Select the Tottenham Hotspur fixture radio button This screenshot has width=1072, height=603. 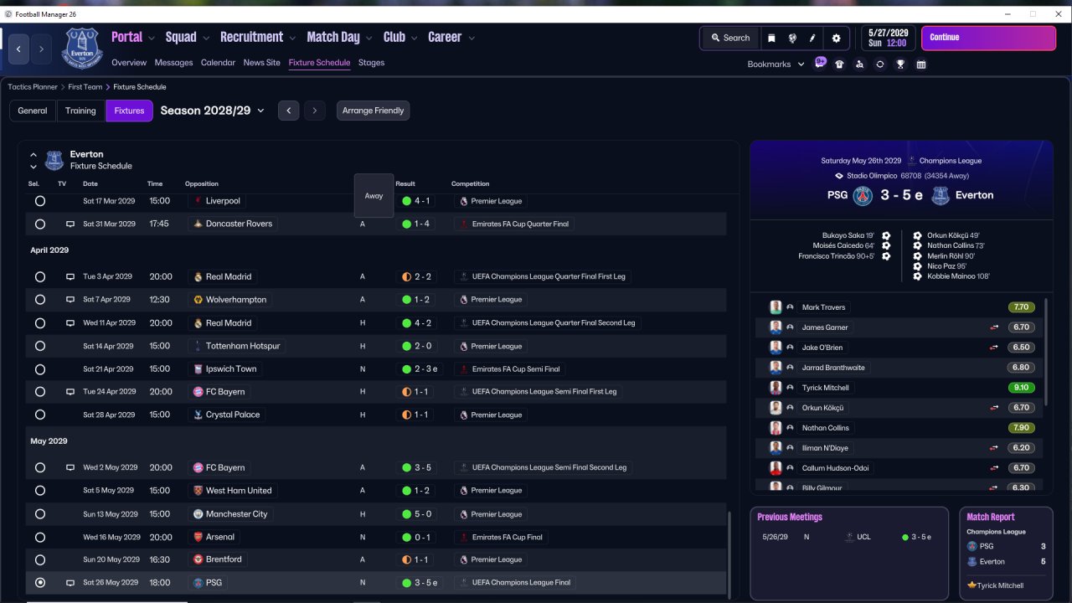tap(40, 346)
